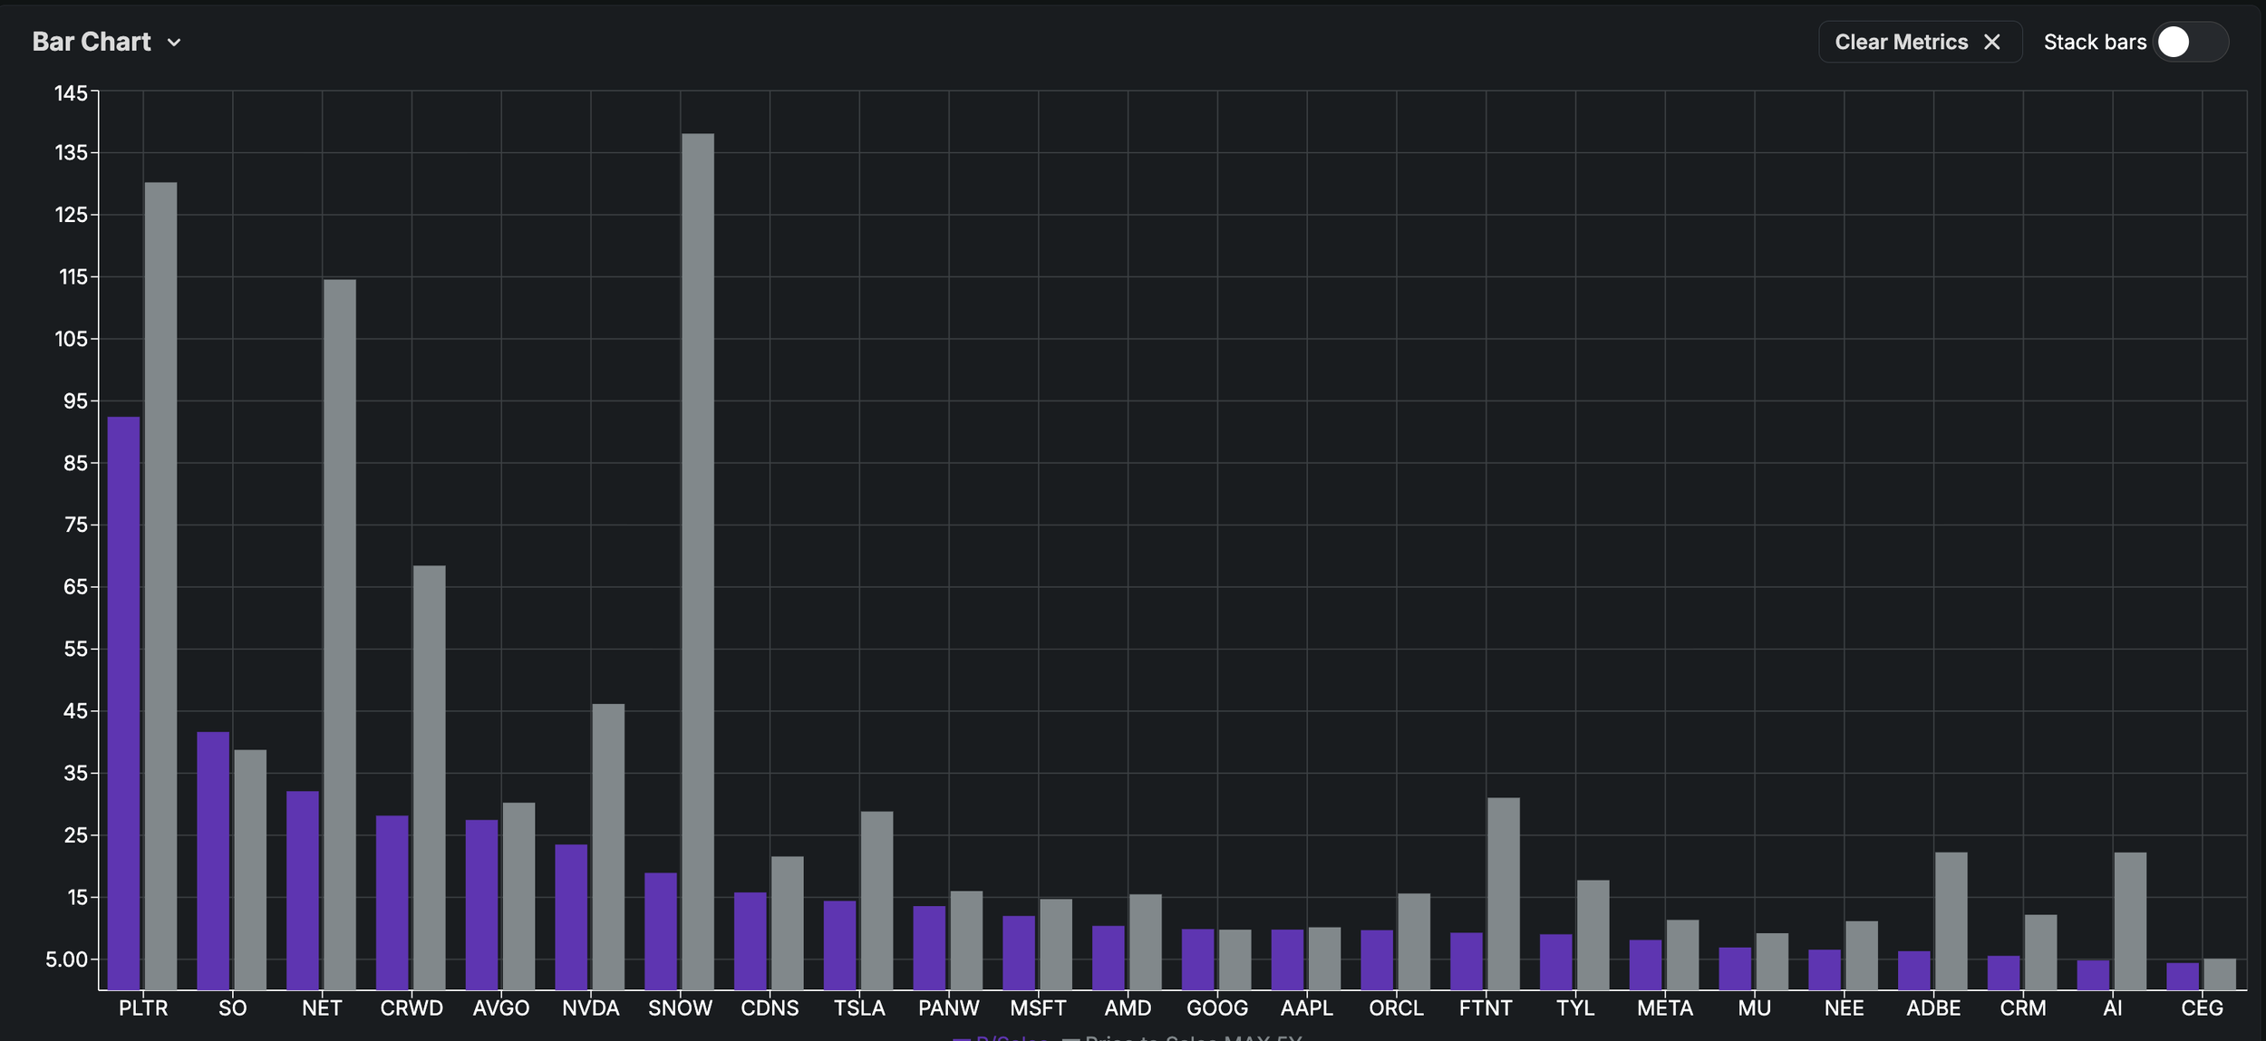Click the CEG ticker label

point(2202,1008)
